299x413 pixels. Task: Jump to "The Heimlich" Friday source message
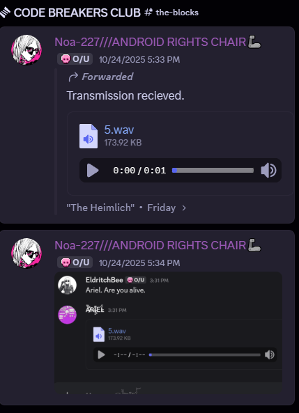pyautogui.click(x=126, y=208)
